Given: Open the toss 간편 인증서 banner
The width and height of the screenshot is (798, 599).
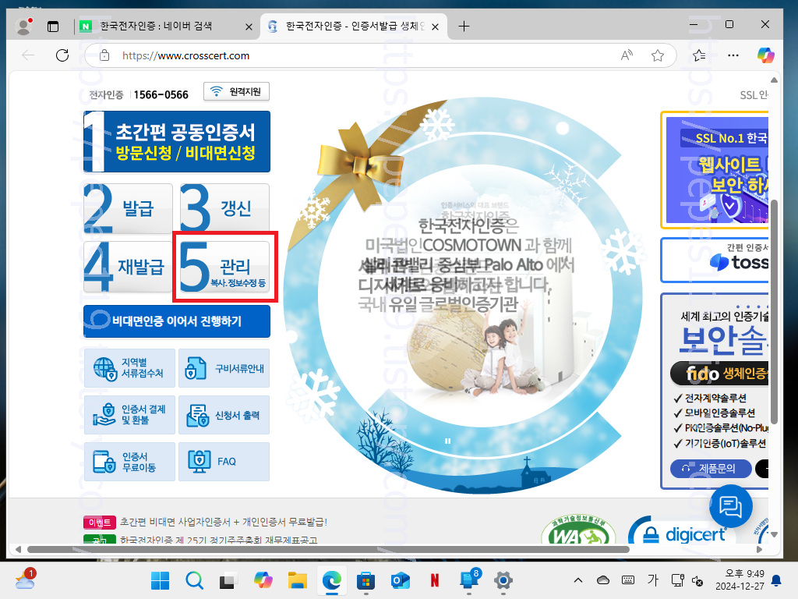Looking at the screenshot, I should click(715, 260).
